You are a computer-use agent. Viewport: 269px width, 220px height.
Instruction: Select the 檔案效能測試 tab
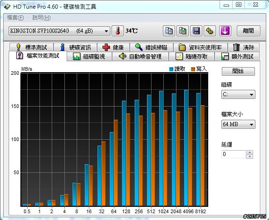click(38, 56)
